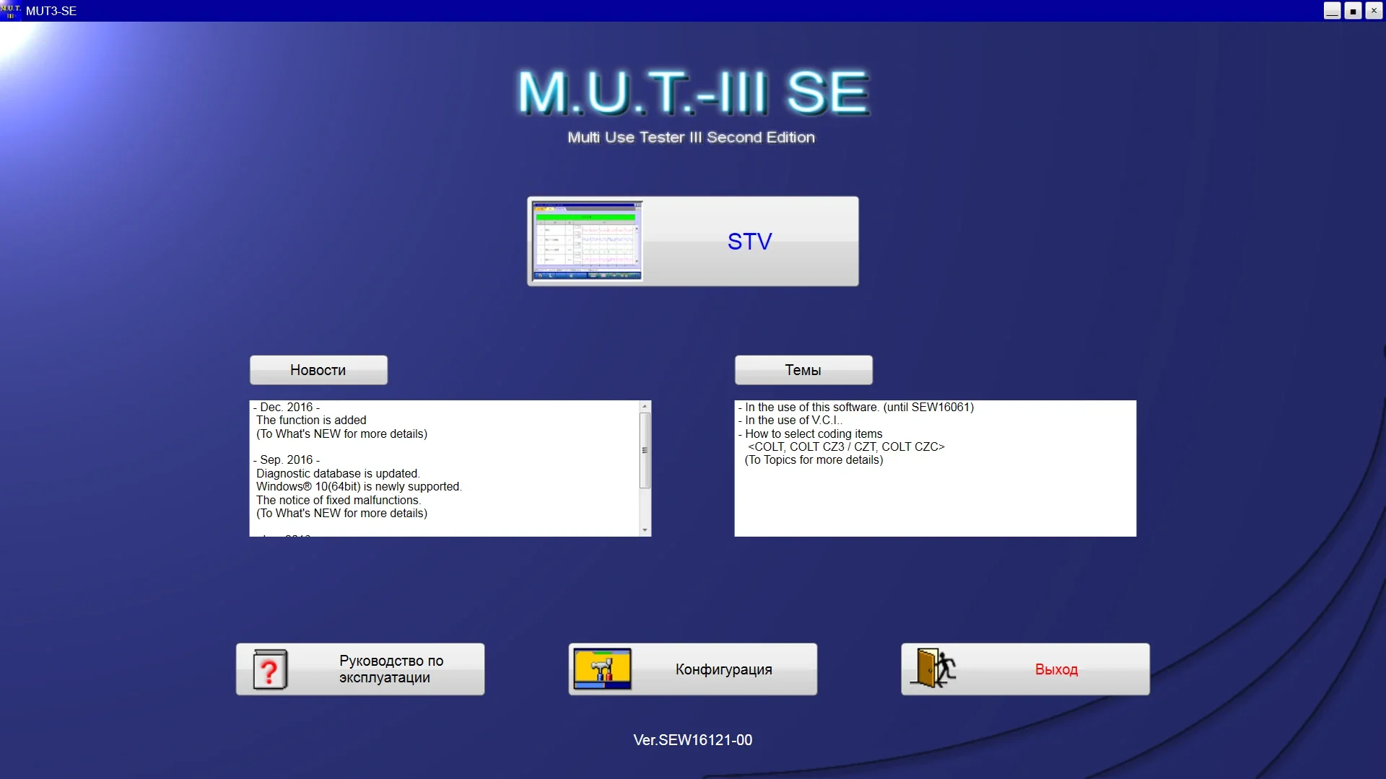1386x779 pixels.
Task: Click the Темы topics section header
Action: pyautogui.click(x=803, y=370)
